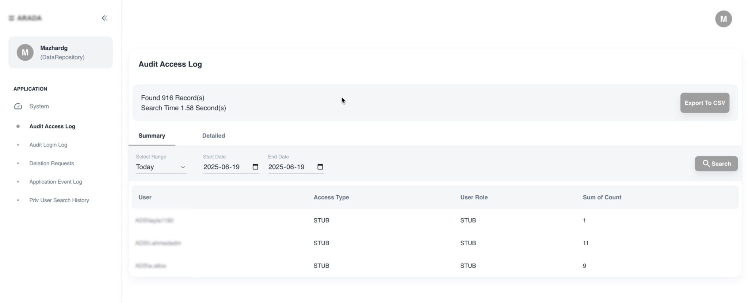Open Start Date calendar picker icon
748x303 pixels.
tap(255, 167)
